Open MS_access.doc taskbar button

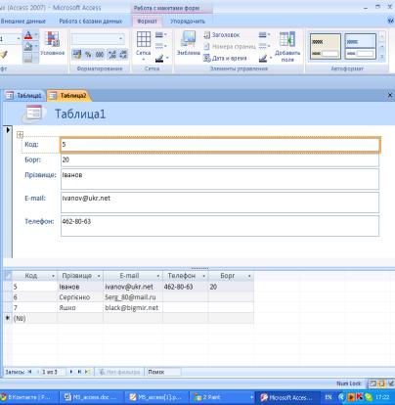pyautogui.click(x=92, y=397)
